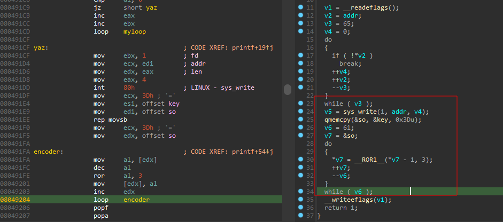Toggle breakpoint dot beside the ++v2 line
Viewport: 503px width, 222px height.
point(300,79)
